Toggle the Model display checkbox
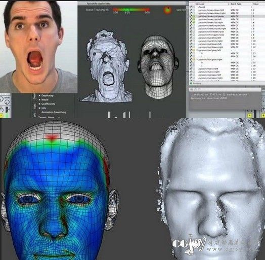Image resolution: width=265 pixels, height=260 pixels. 39,100
